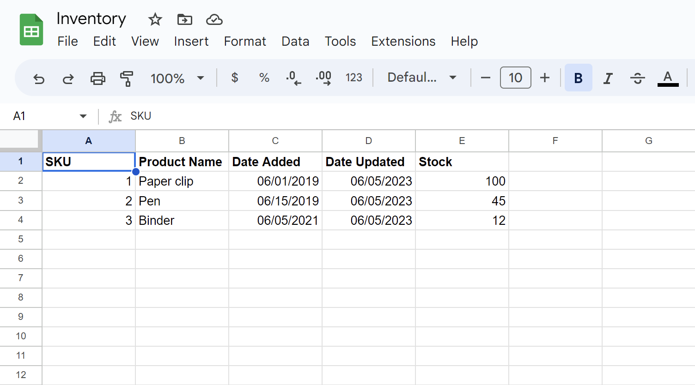The width and height of the screenshot is (695, 385).
Task: Click the move to folder icon
Action: coord(184,20)
